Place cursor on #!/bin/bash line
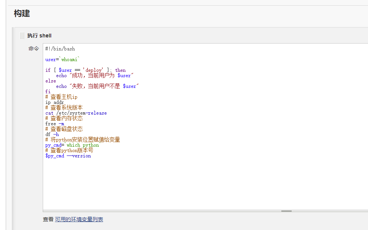This screenshot has width=368, height=230. coord(60,49)
